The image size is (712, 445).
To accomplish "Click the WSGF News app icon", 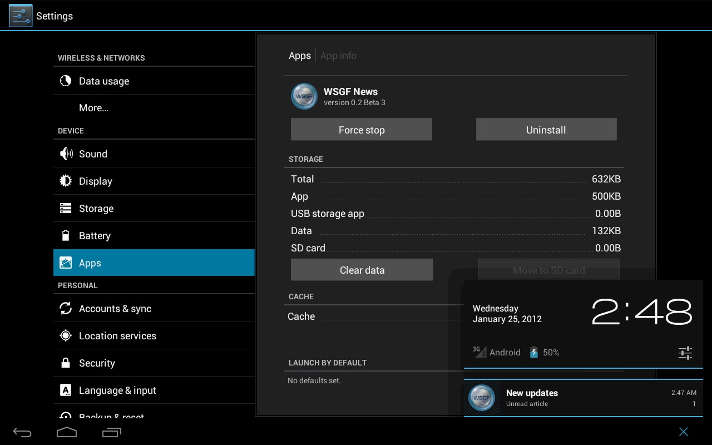I will click(304, 96).
